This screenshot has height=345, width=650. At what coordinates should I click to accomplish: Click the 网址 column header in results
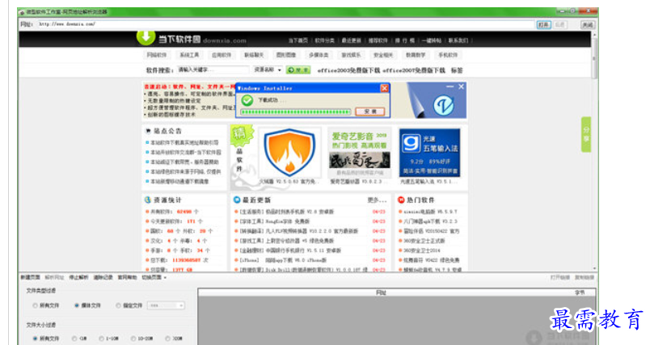[x=381, y=292]
